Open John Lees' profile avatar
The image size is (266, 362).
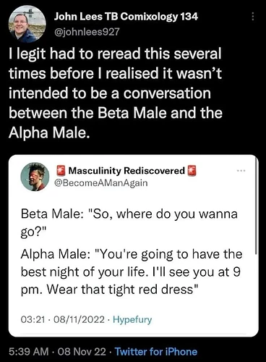click(x=27, y=24)
